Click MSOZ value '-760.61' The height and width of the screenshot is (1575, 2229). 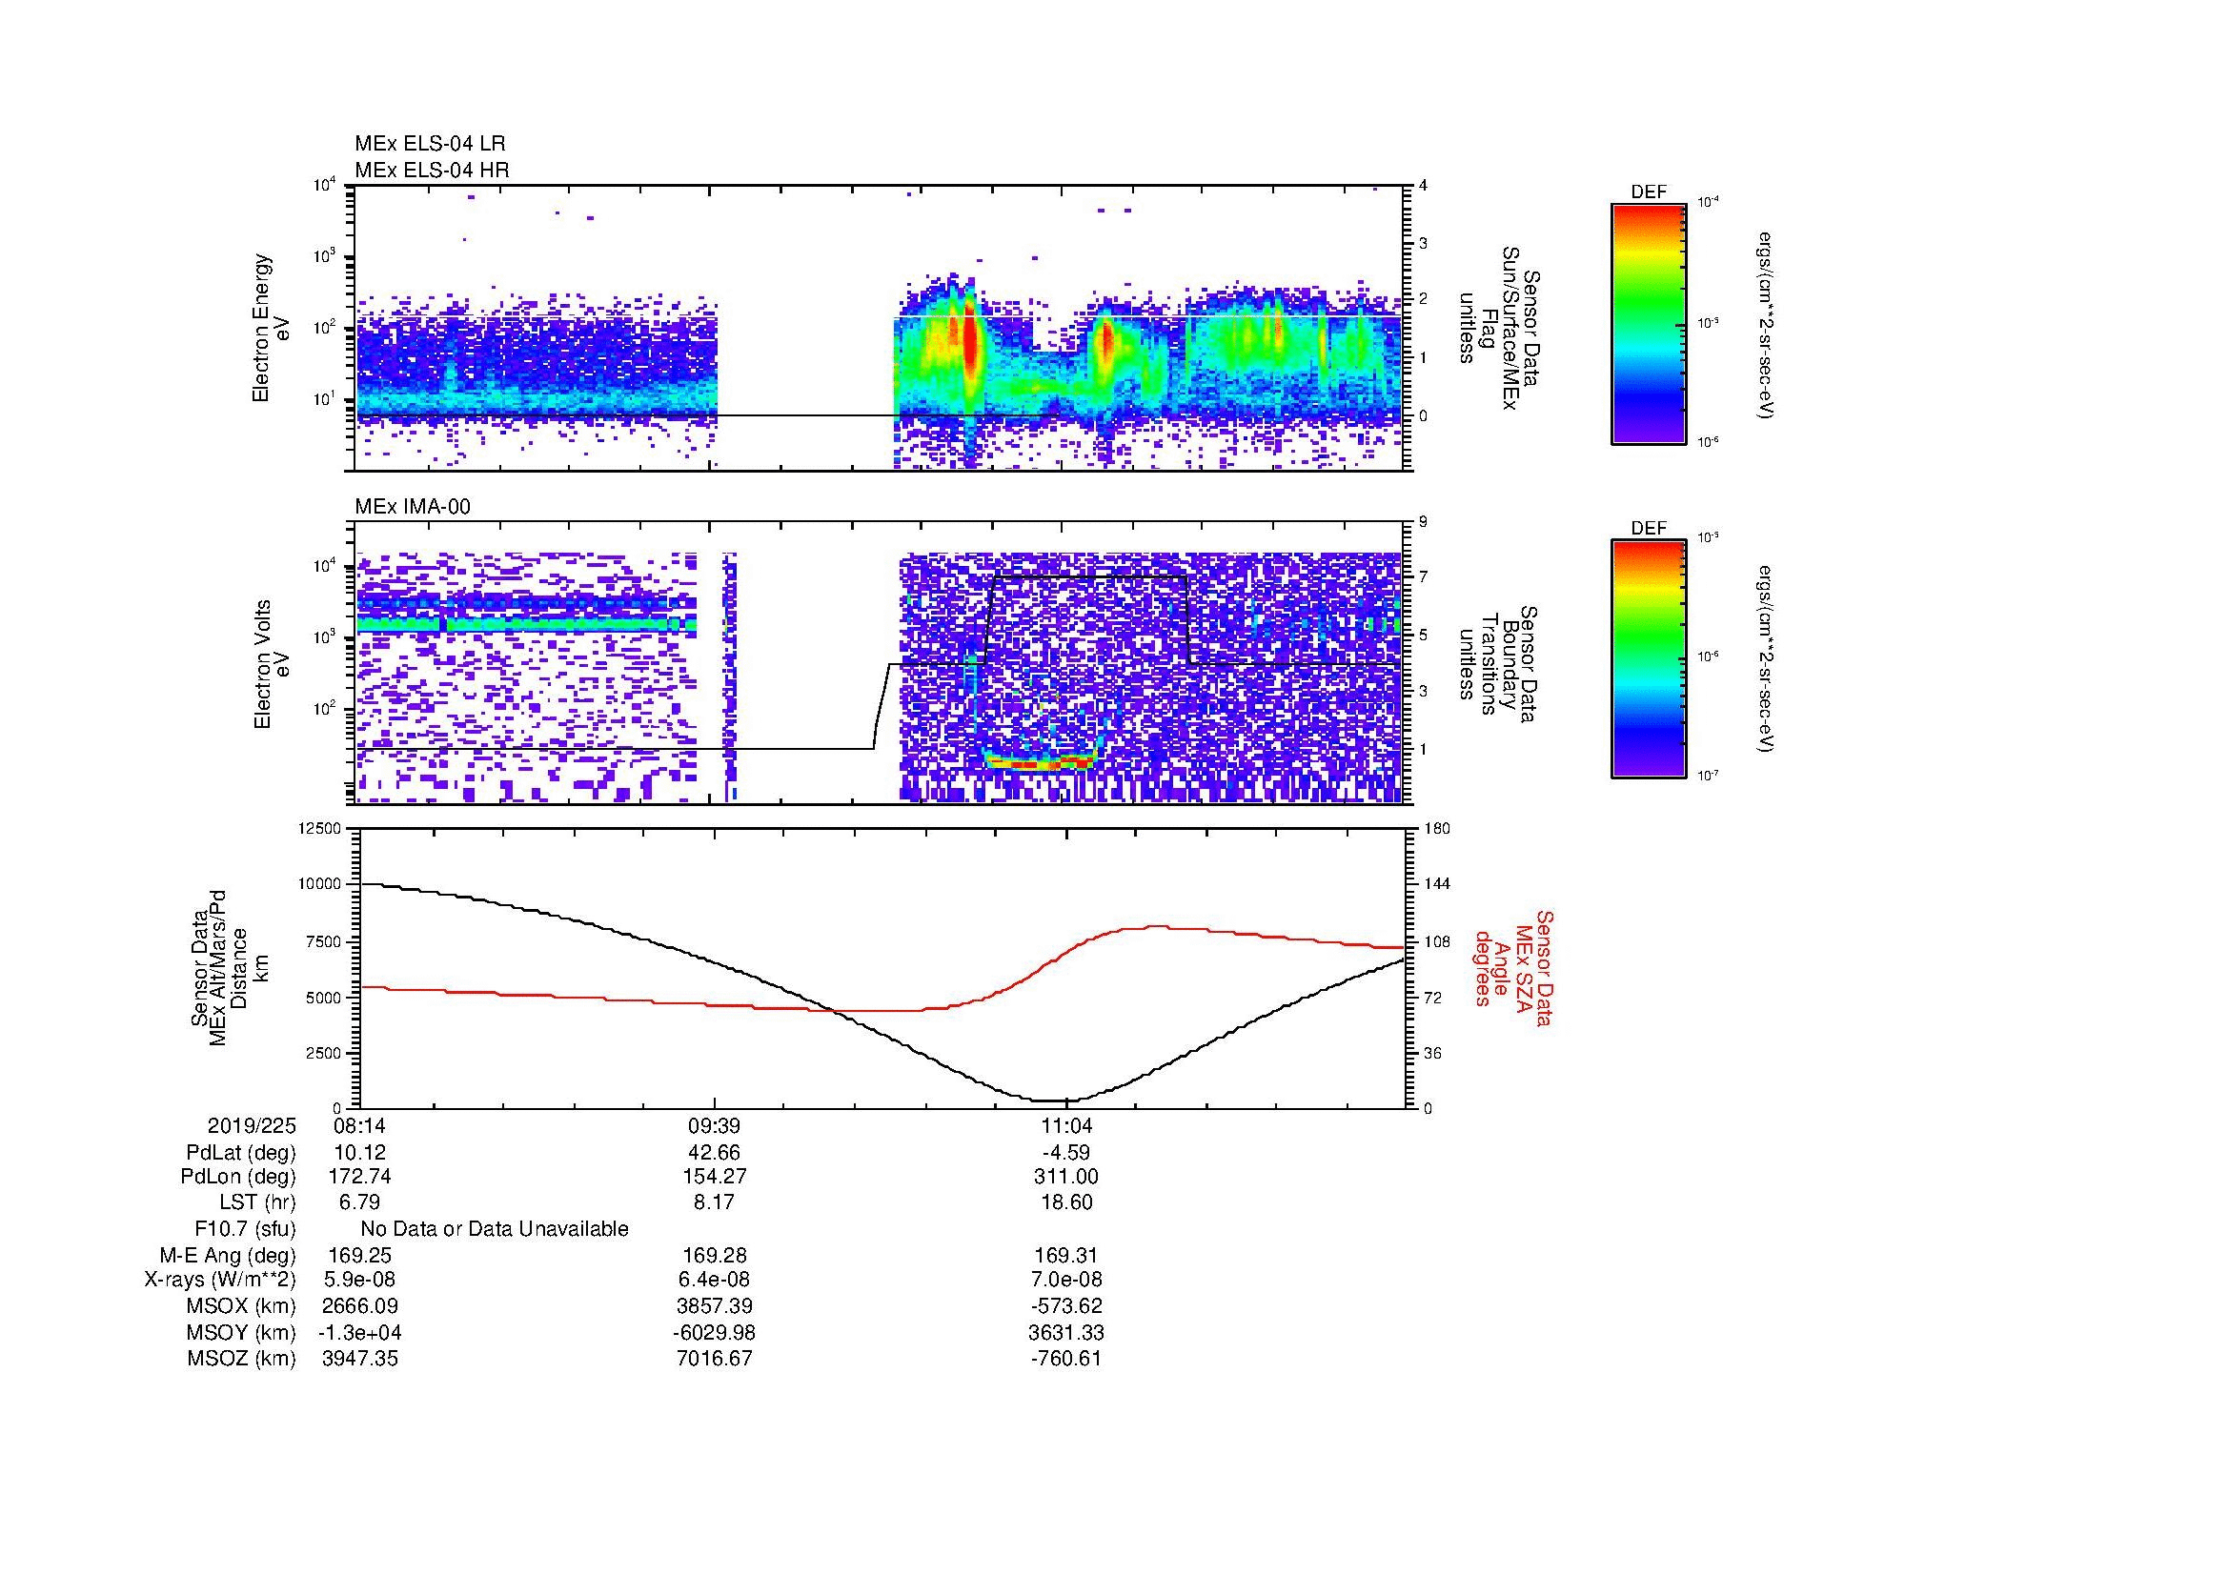1066,1358
